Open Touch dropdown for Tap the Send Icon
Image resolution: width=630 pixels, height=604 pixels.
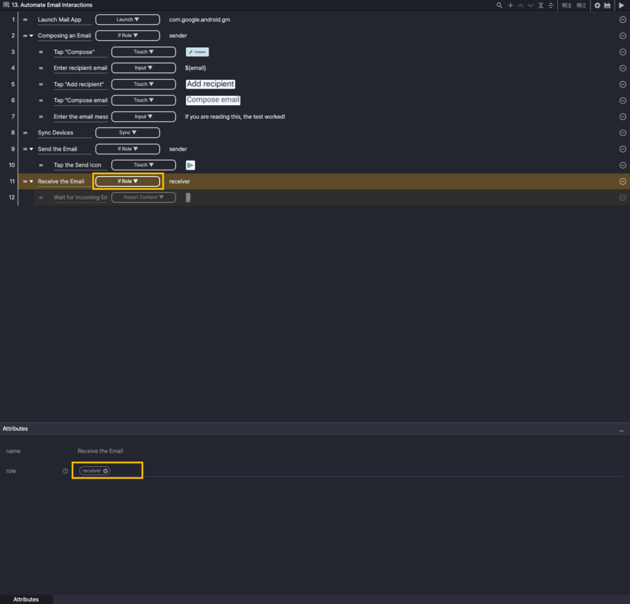point(143,165)
